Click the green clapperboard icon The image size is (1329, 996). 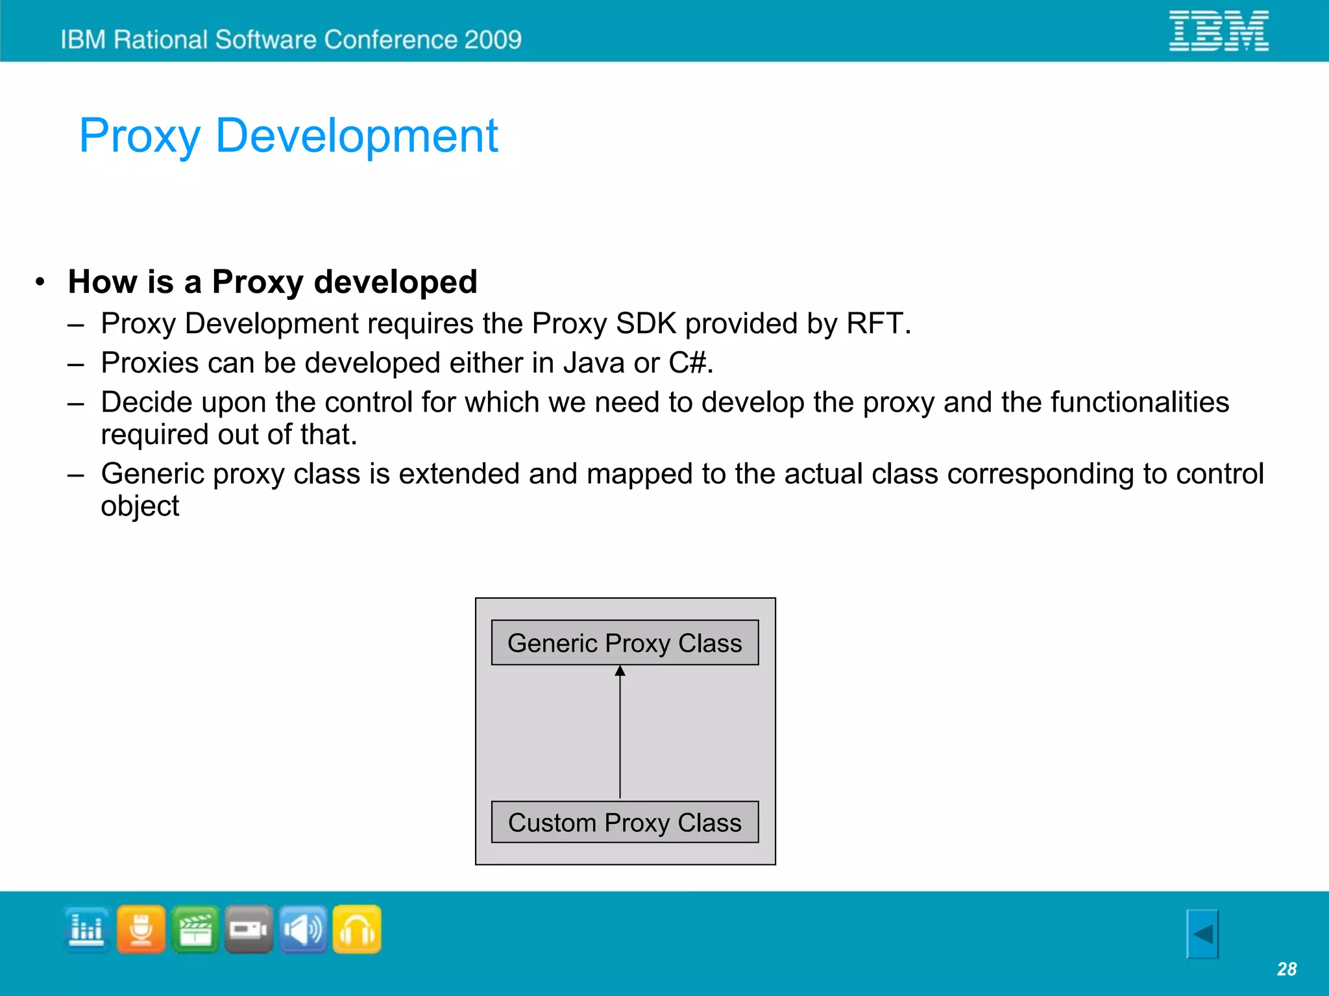click(195, 930)
